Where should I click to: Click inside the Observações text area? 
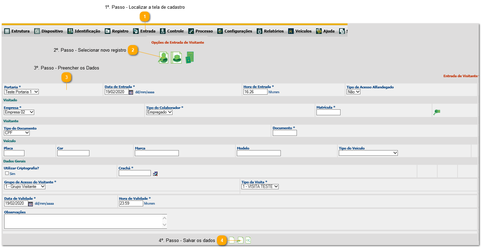pos(83,221)
